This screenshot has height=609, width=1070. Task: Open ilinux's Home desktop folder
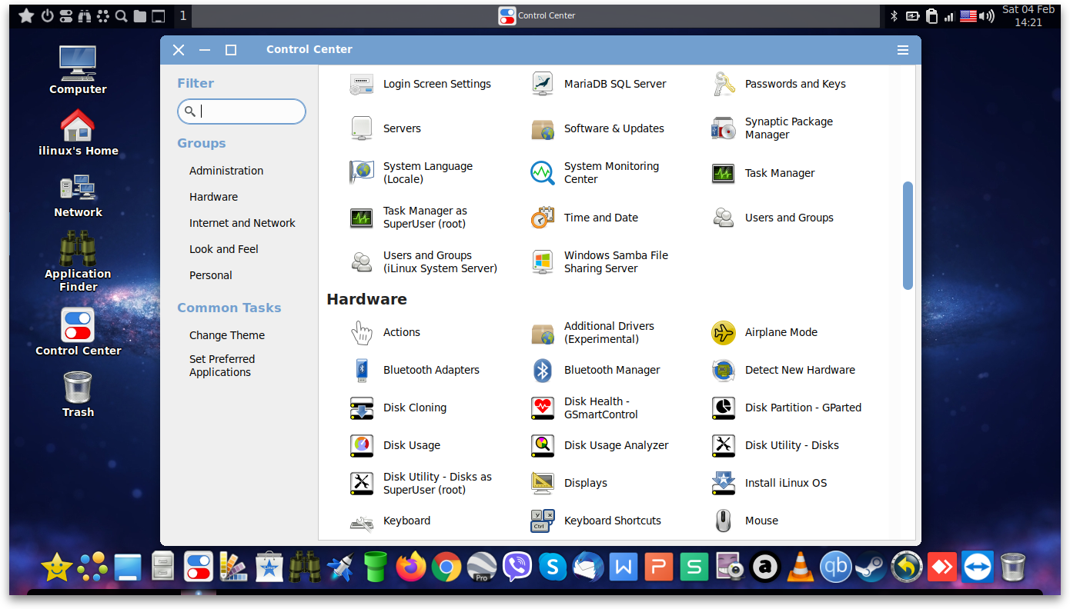(78, 131)
